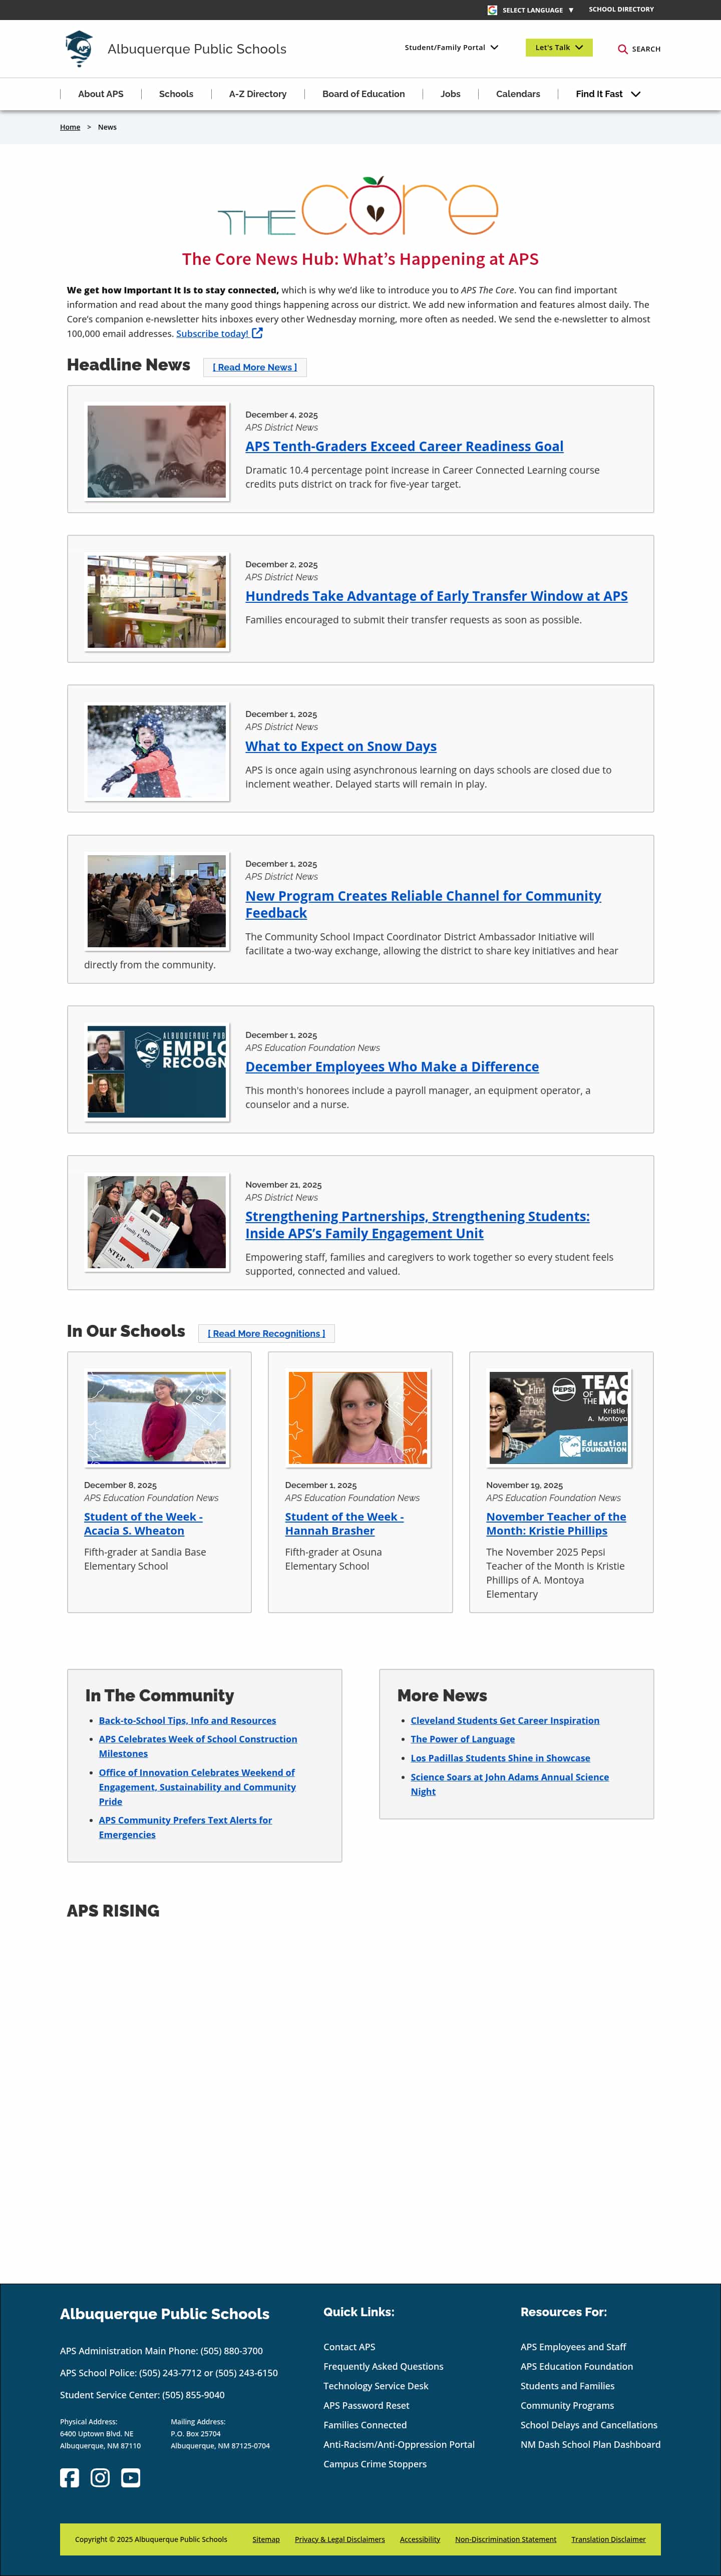Open Technology Service Desk footer link

point(375,2386)
